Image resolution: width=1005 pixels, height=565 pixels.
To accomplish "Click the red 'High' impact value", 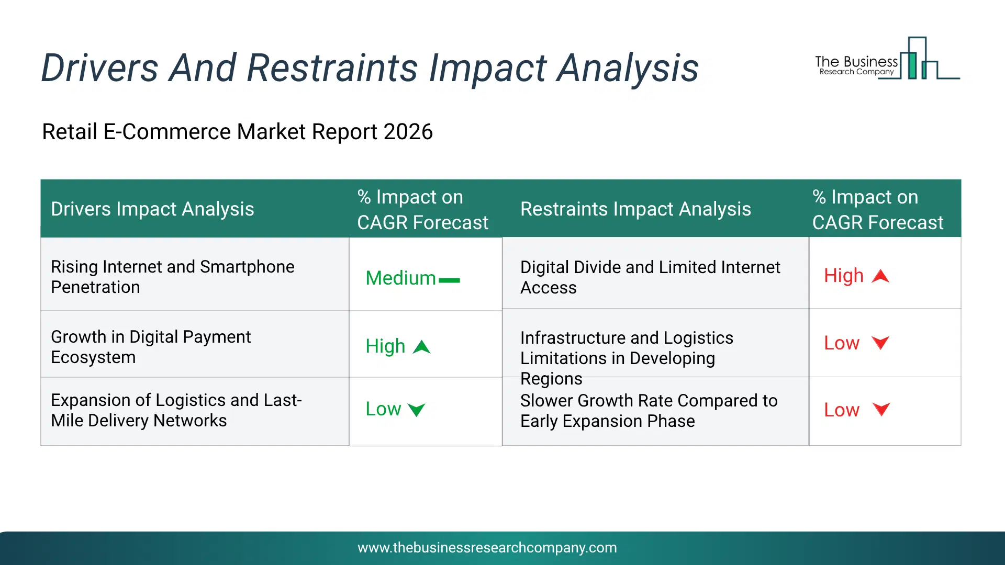I will (x=844, y=276).
